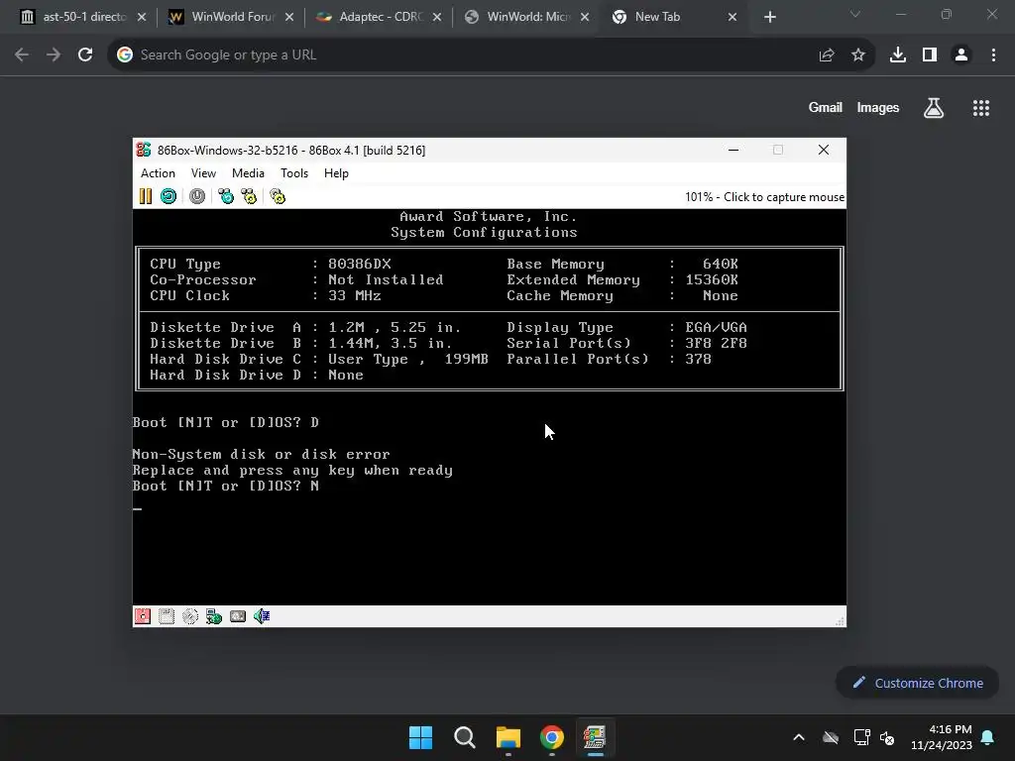Open 86Box settings gear icon
Image resolution: width=1015 pixels, height=761 pixels.
278,196
